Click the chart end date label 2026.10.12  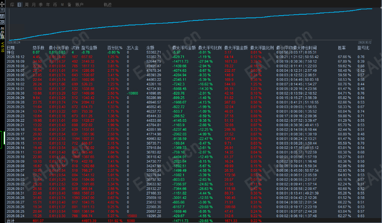(365, 42)
